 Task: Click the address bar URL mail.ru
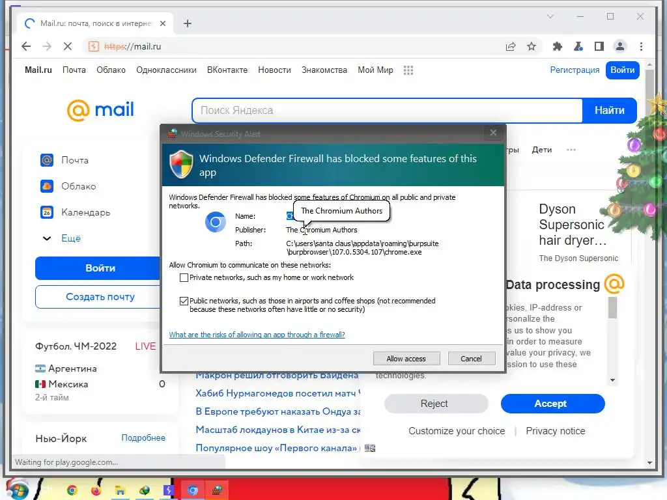(133, 46)
